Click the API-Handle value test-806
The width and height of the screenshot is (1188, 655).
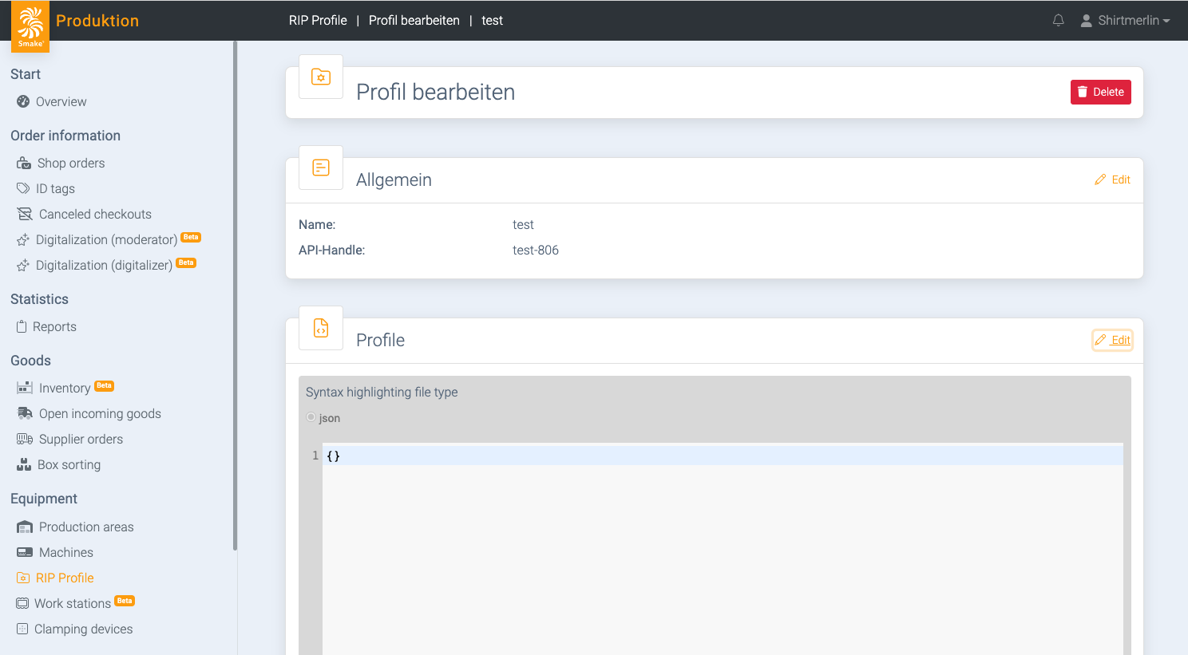(536, 251)
